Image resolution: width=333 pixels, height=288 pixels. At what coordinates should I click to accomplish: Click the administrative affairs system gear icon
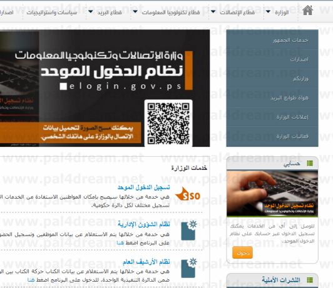[x=189, y=231]
